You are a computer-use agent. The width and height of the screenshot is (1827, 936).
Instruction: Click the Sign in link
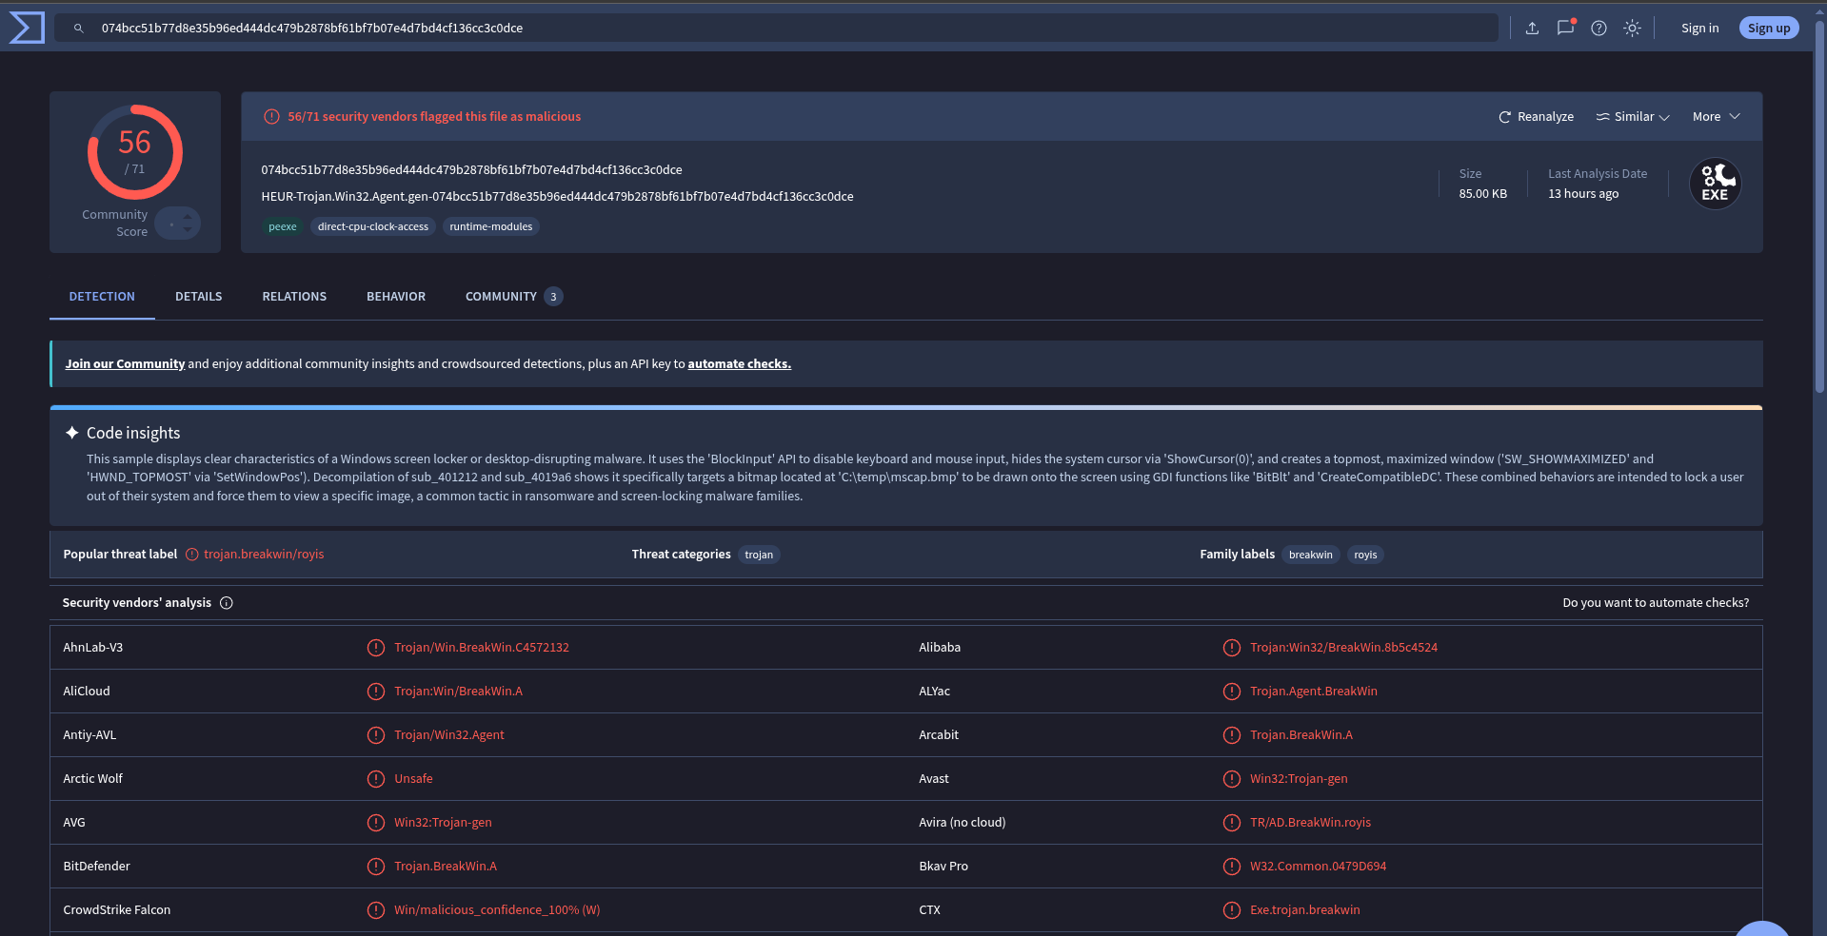point(1699,29)
